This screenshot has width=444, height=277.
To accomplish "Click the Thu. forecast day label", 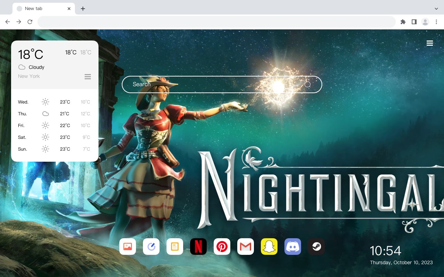I will click(x=23, y=114).
